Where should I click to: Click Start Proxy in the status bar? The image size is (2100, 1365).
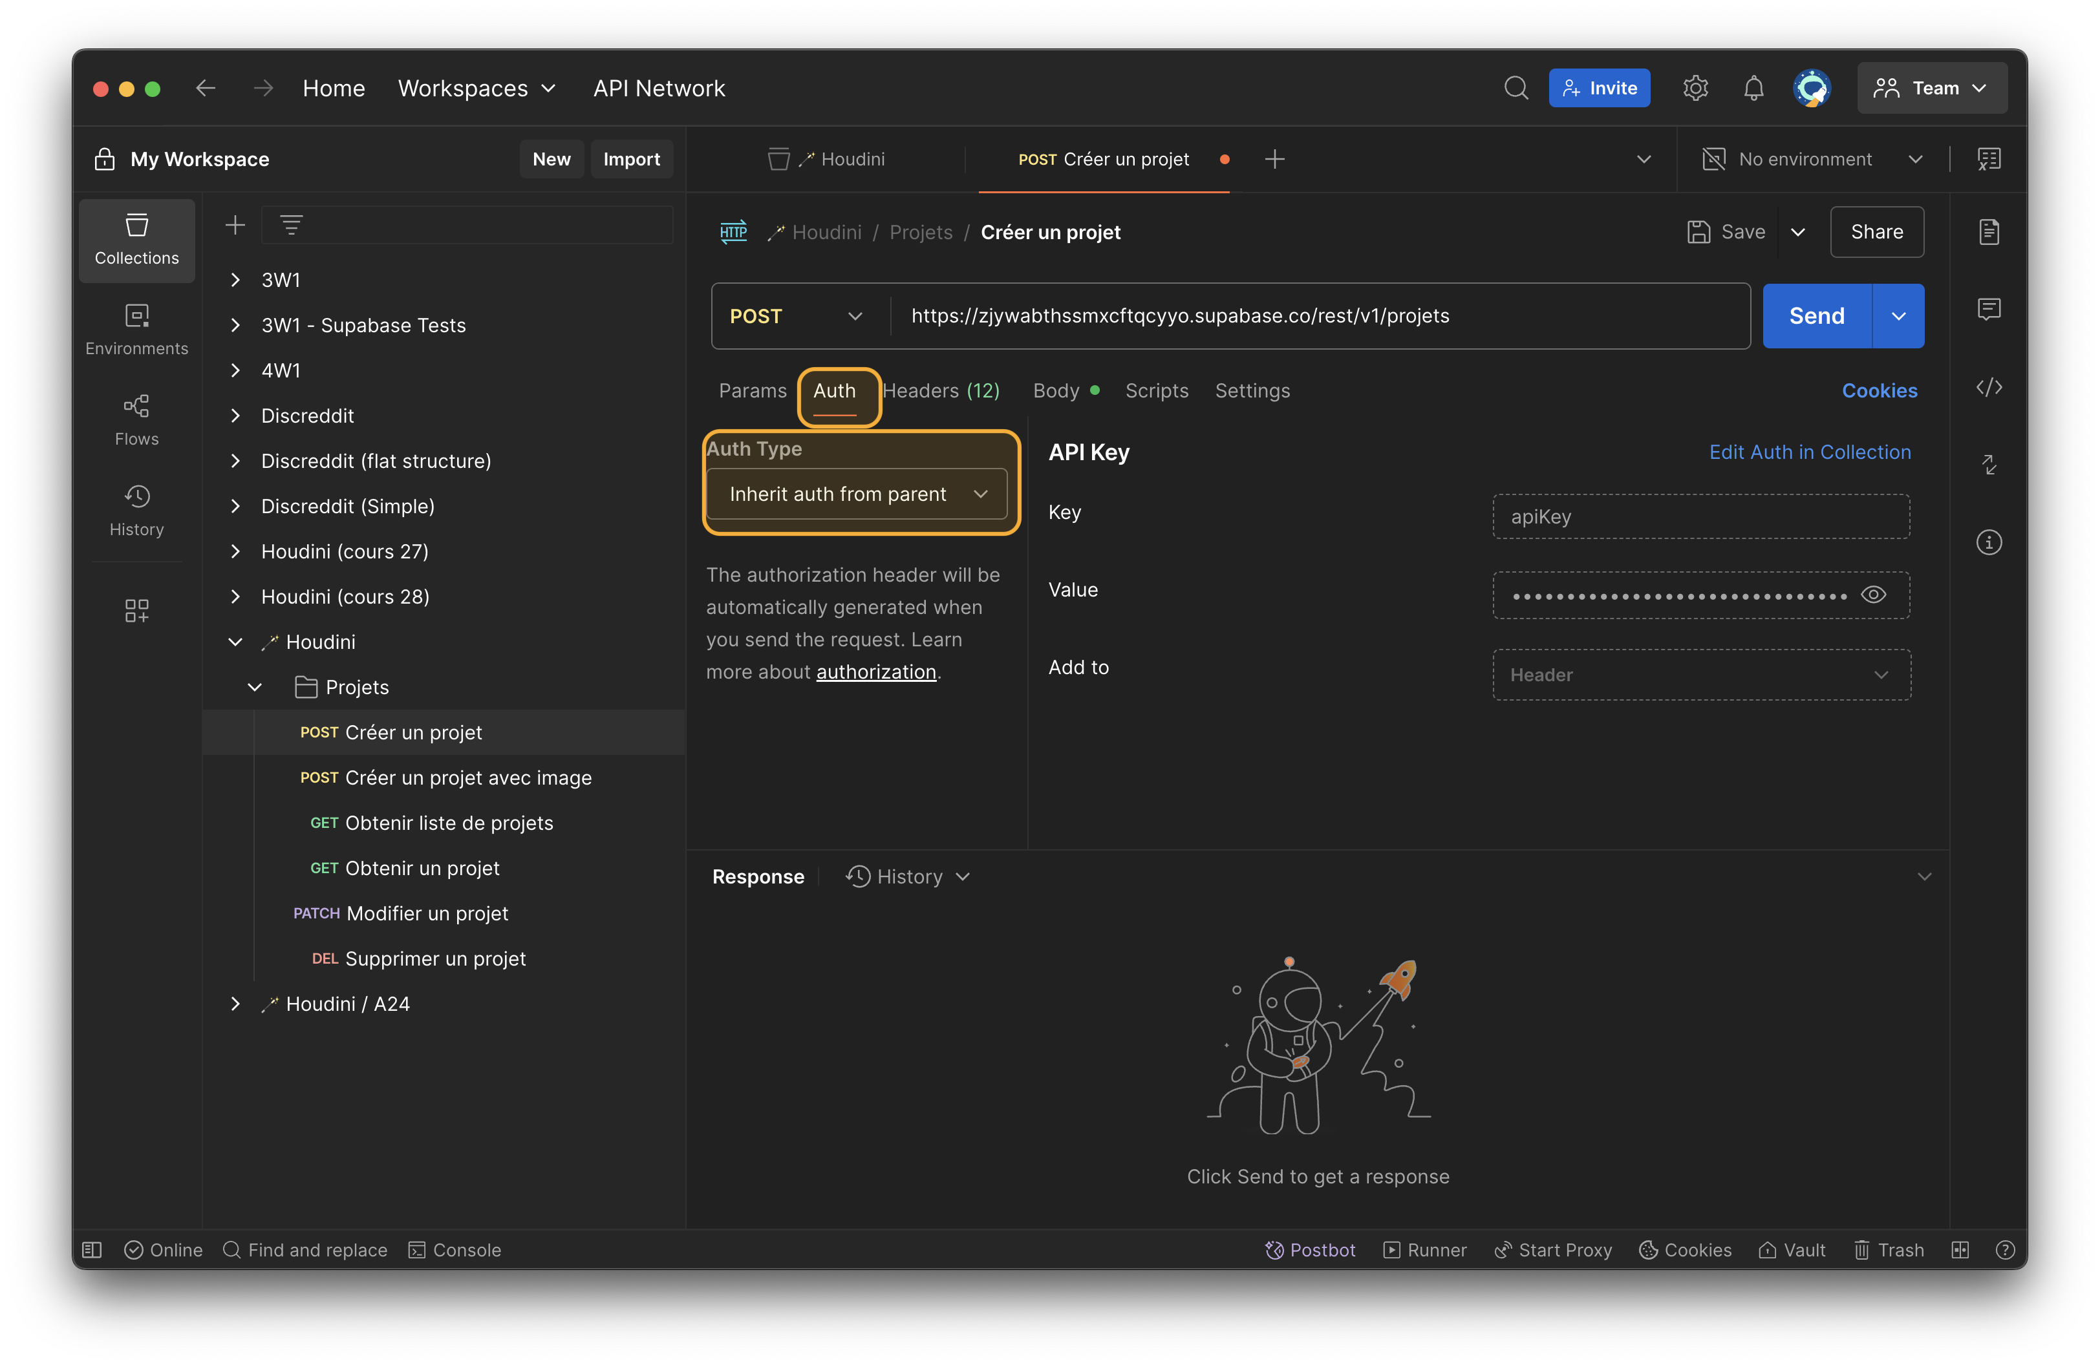point(1553,1249)
